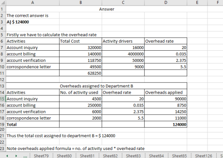This screenshot has width=223, height=158.
Task: Click the select-all corner triangle
Action: point(3,2)
